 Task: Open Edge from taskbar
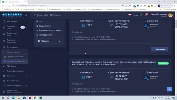click(x=14, y=98)
